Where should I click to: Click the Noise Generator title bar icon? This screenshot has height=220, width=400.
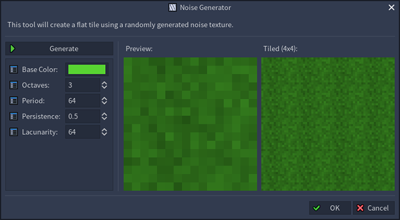click(x=173, y=7)
